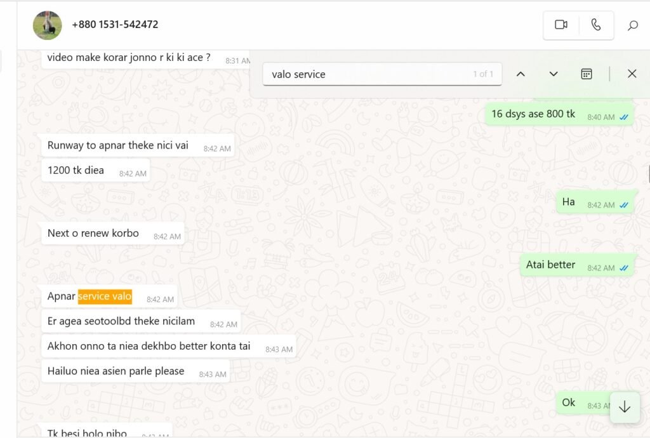Close the in-chat search bar
Screen dimensions: 650x438
pyautogui.click(x=632, y=74)
